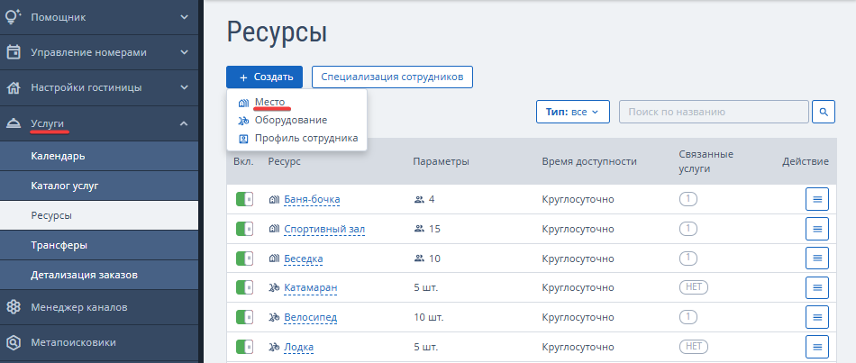Open the Катамаран resource link
This screenshot has height=363, width=856.
click(311, 287)
